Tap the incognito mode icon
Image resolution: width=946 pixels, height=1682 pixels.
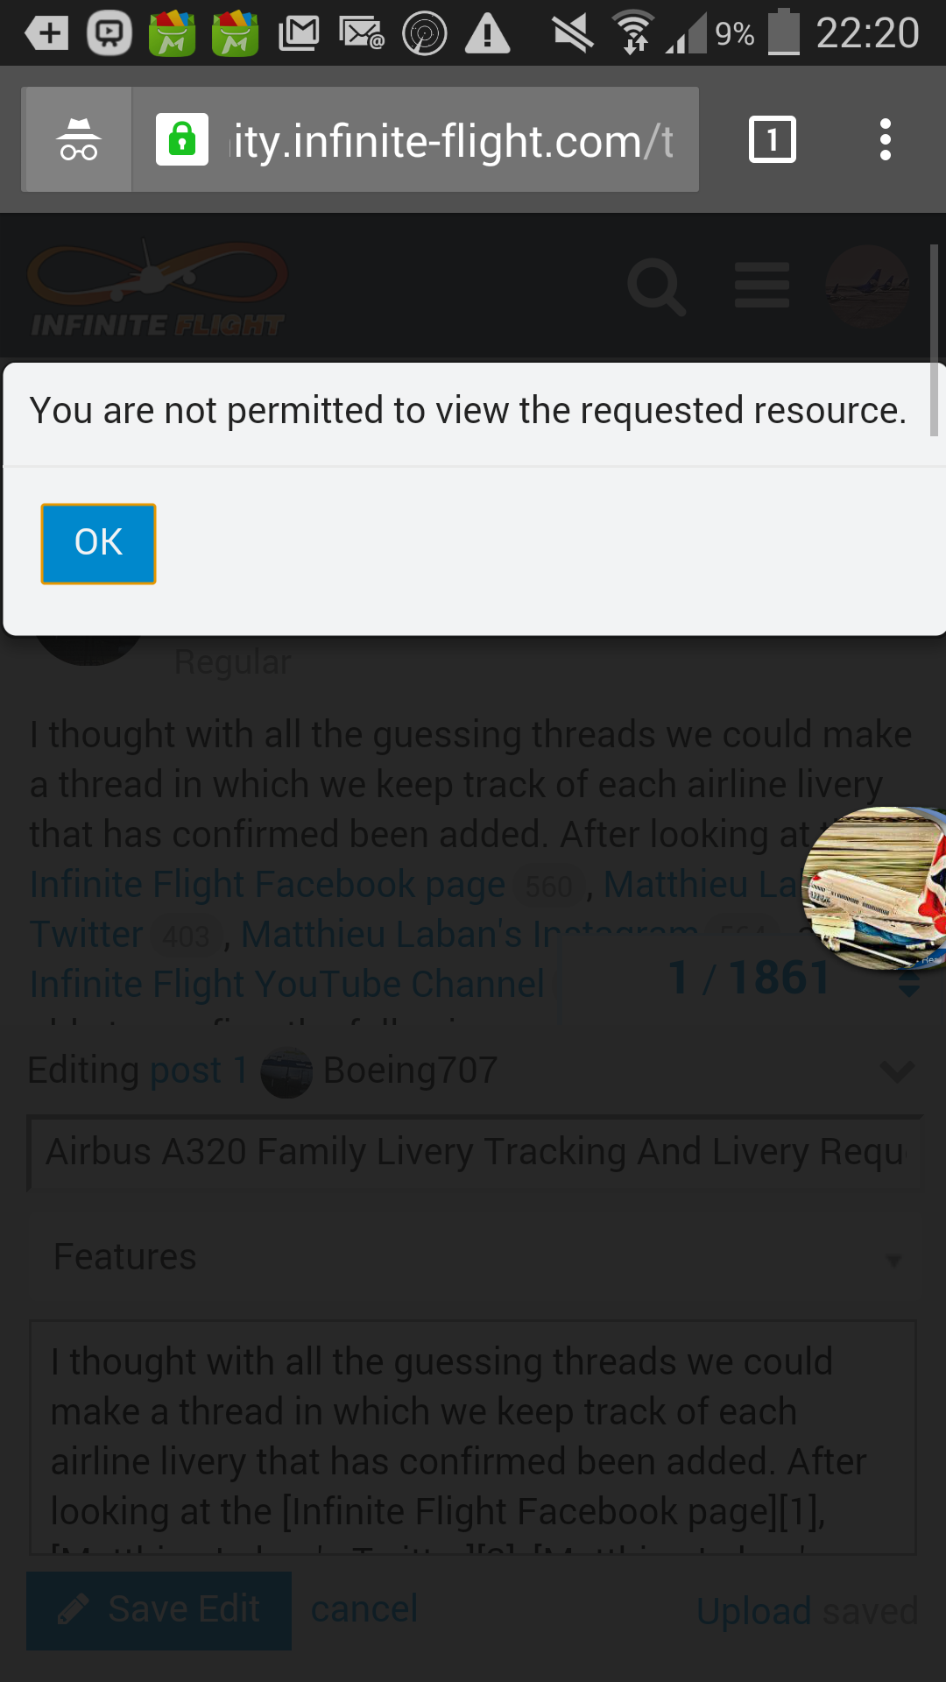pos(79,139)
